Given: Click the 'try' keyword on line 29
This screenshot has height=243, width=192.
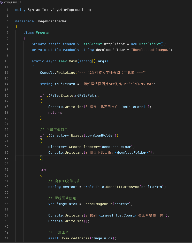Looking at the screenshot, I should point(43,170).
